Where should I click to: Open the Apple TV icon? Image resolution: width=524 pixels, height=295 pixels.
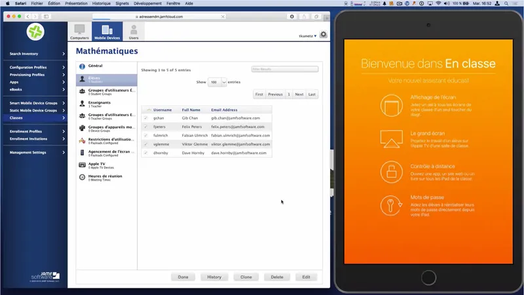[x=83, y=165]
